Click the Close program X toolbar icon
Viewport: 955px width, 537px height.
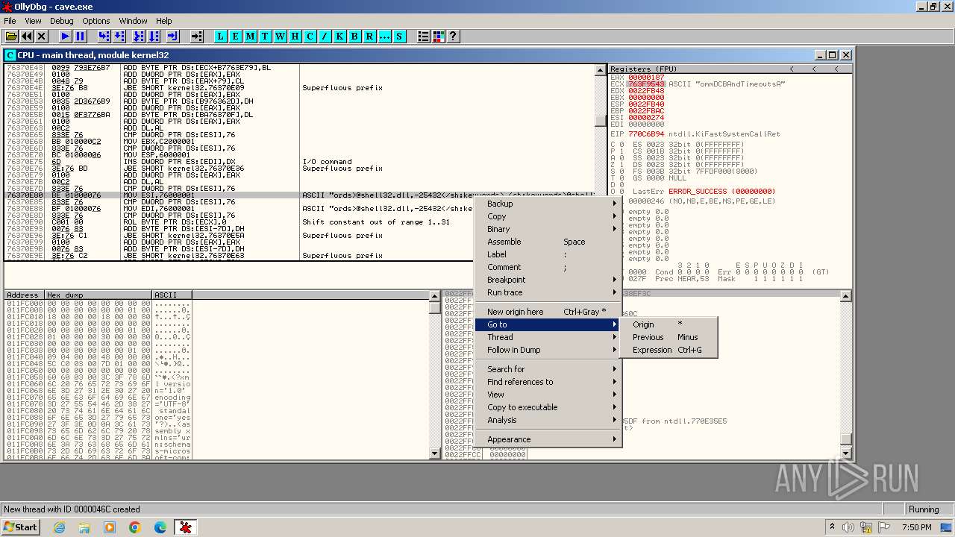tap(42, 36)
